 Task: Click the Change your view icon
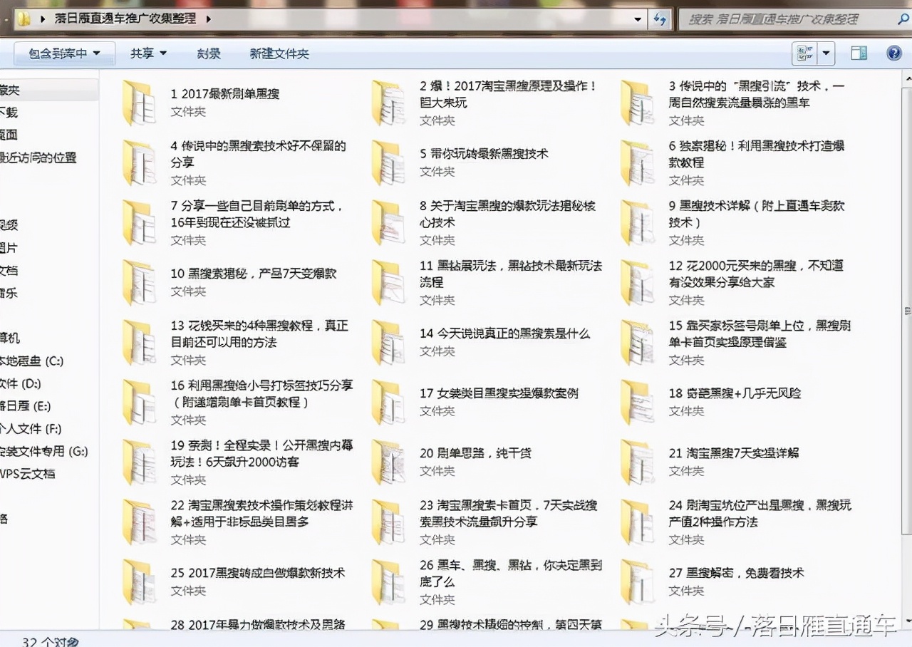(803, 53)
